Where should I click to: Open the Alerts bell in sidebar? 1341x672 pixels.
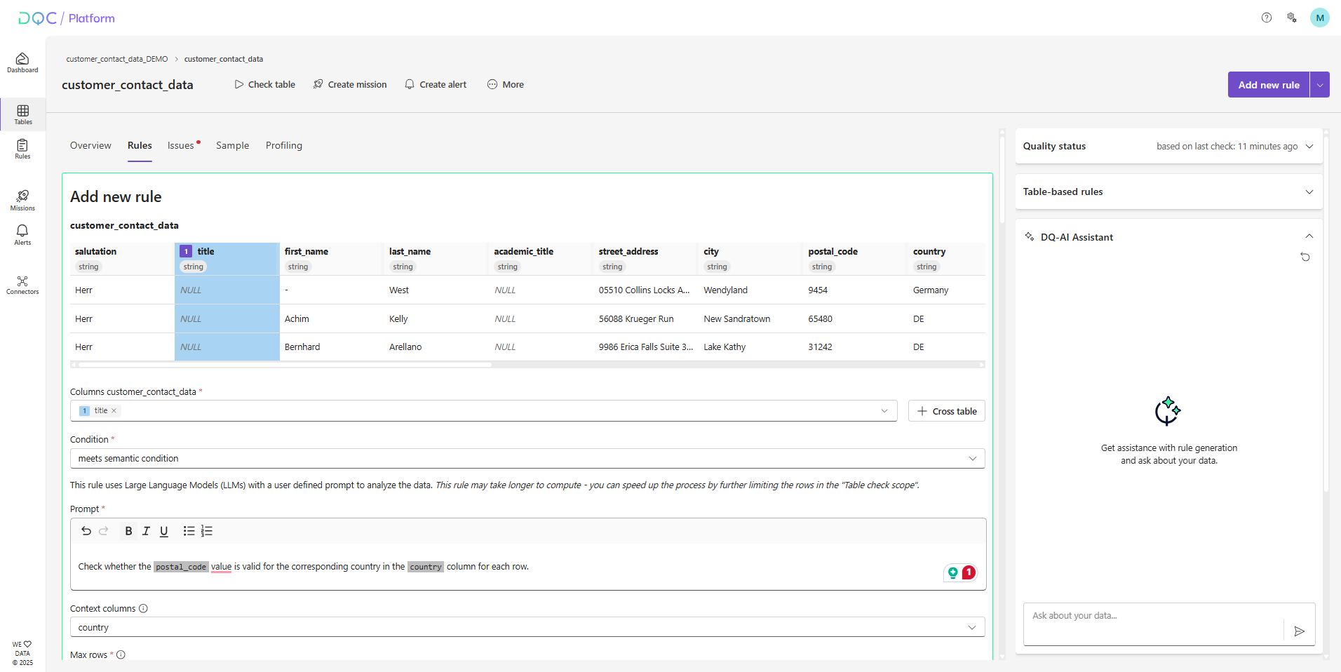pos(22,235)
